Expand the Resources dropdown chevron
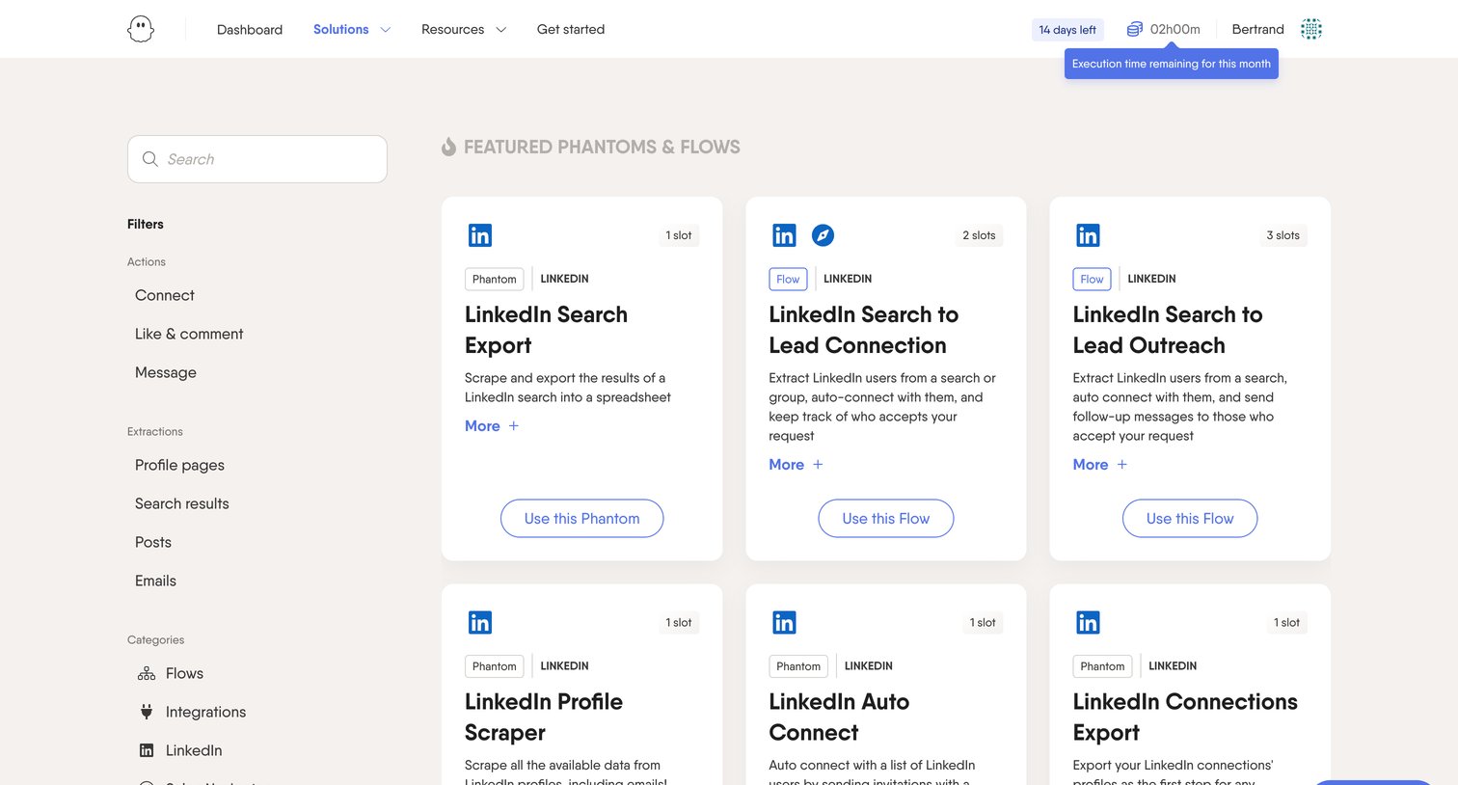This screenshot has width=1458, height=785. click(501, 30)
